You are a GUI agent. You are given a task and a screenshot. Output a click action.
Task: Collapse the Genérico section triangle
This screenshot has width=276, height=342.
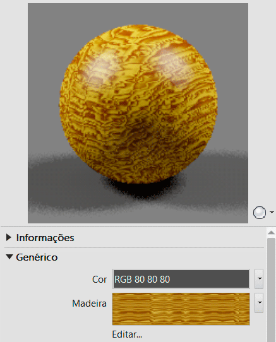pyautogui.click(x=9, y=257)
